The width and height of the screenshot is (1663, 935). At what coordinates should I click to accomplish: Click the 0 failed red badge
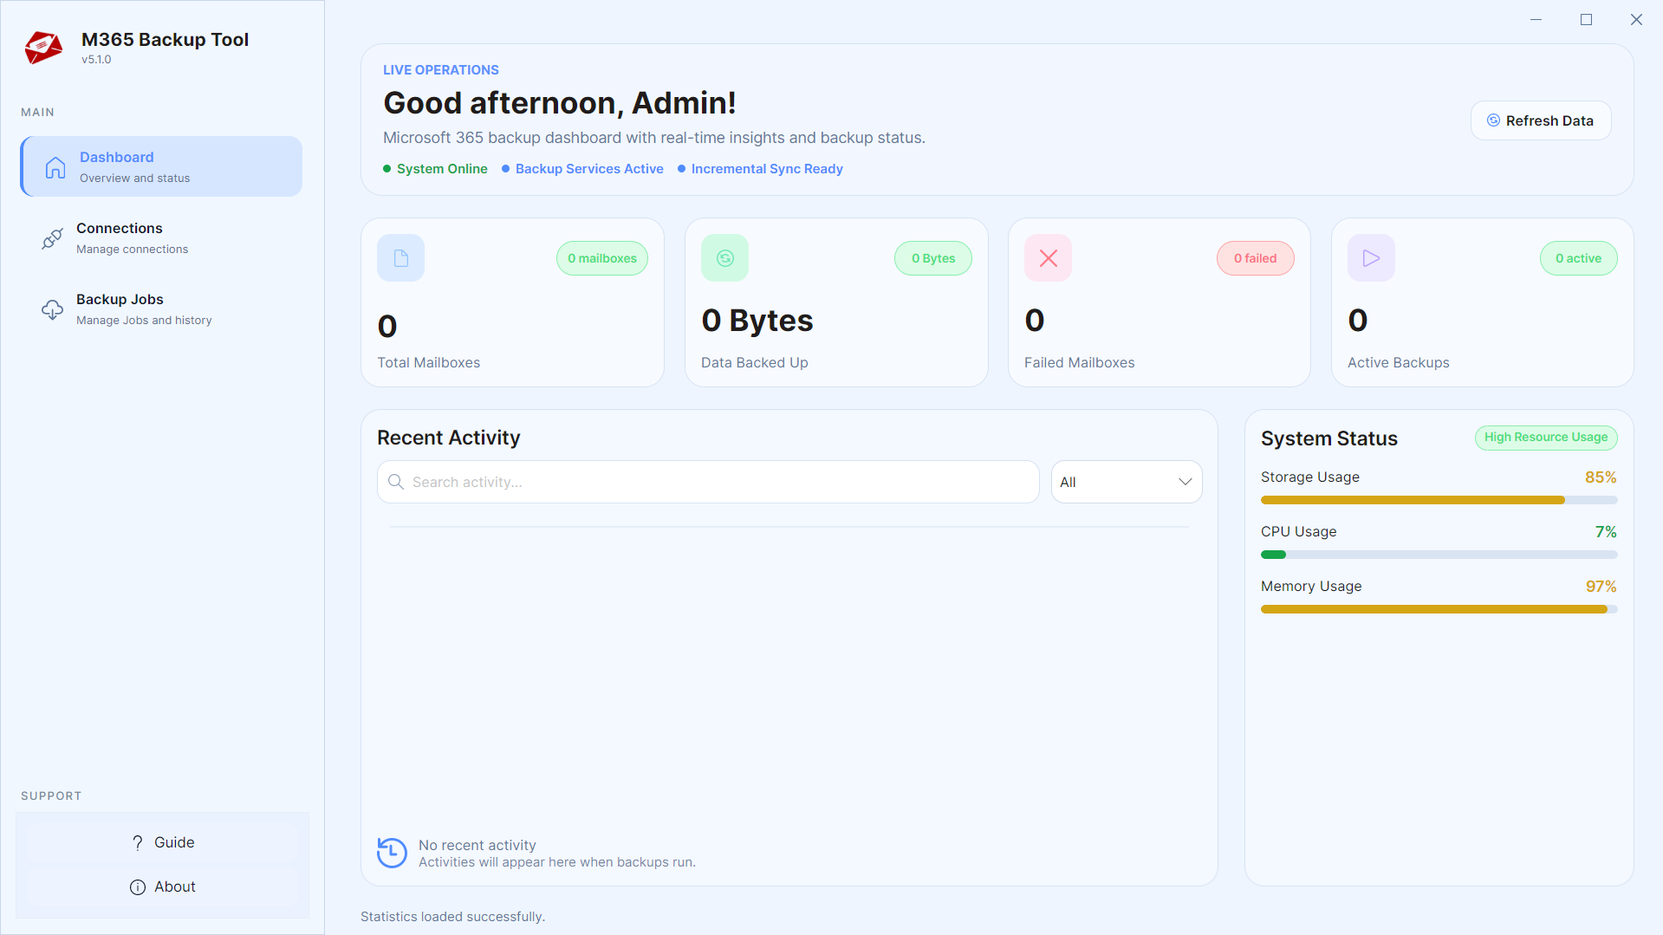(x=1255, y=258)
